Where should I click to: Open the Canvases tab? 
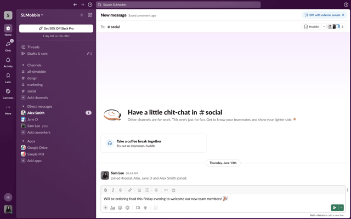coord(8,94)
